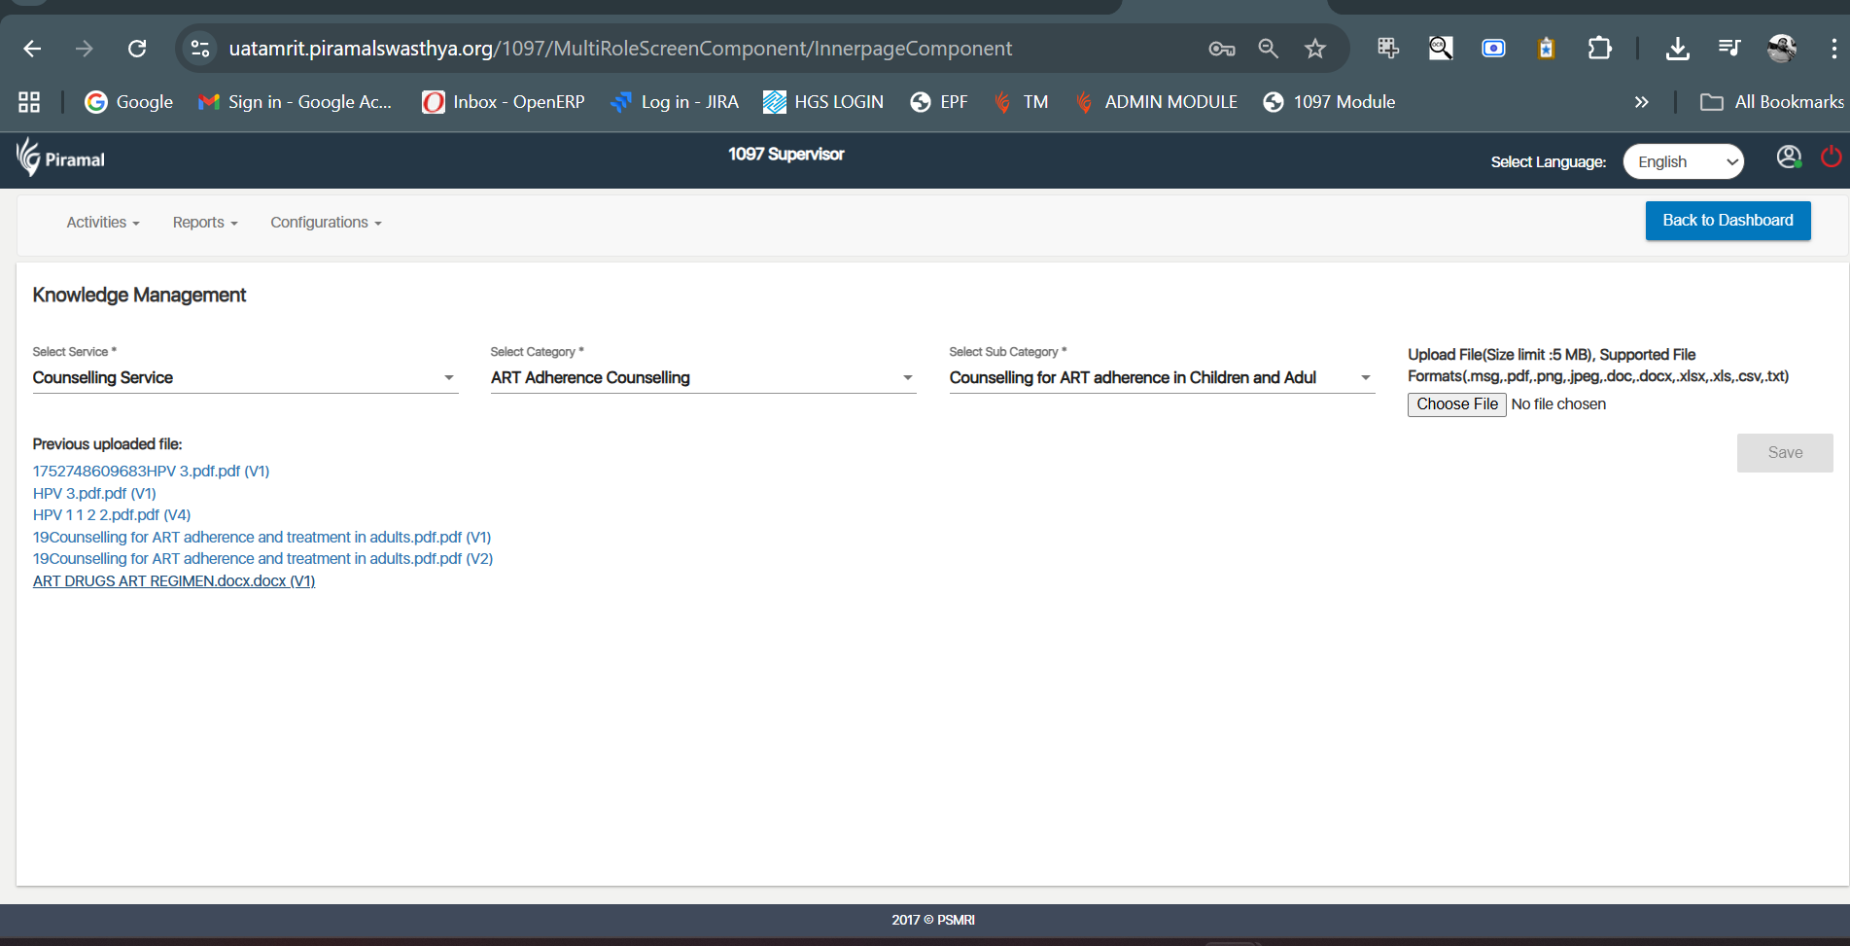Go back using browser back arrow
This screenshot has width=1850, height=946.
tap(32, 49)
